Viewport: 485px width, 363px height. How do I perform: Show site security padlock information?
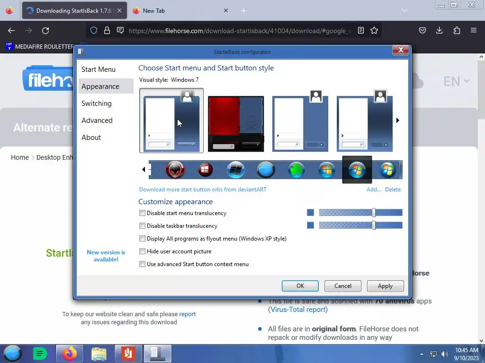coord(107,30)
